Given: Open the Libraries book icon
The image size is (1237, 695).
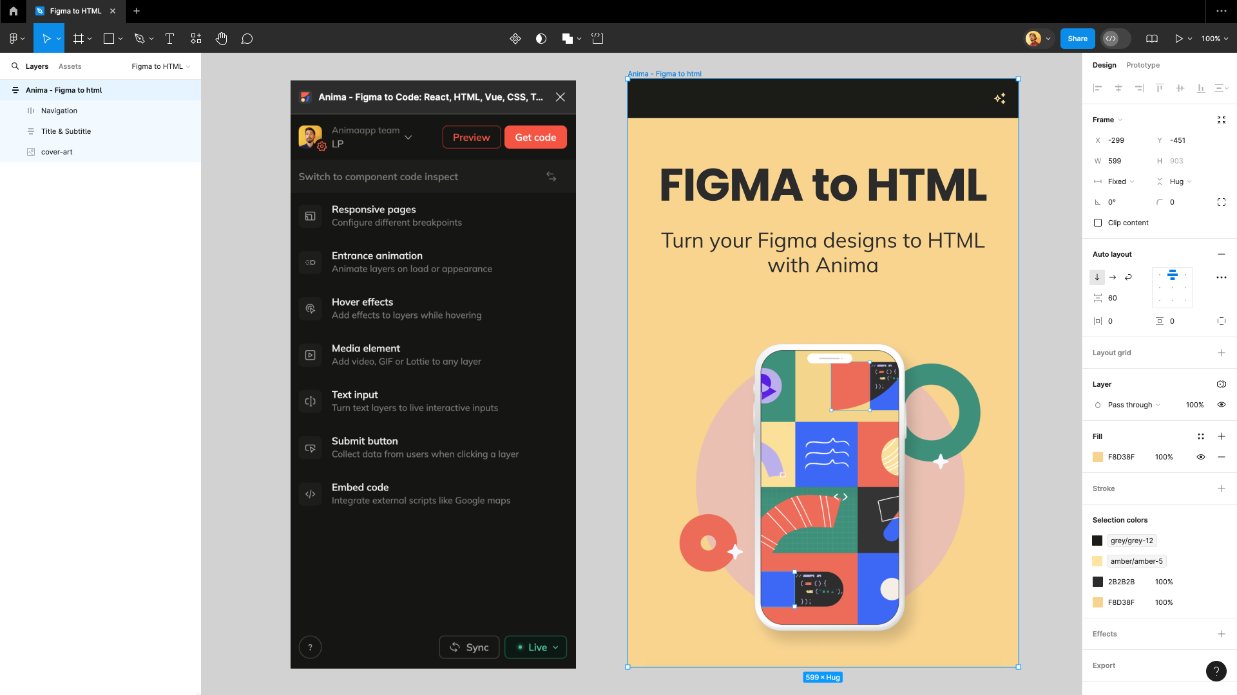Looking at the screenshot, I should [x=1152, y=39].
